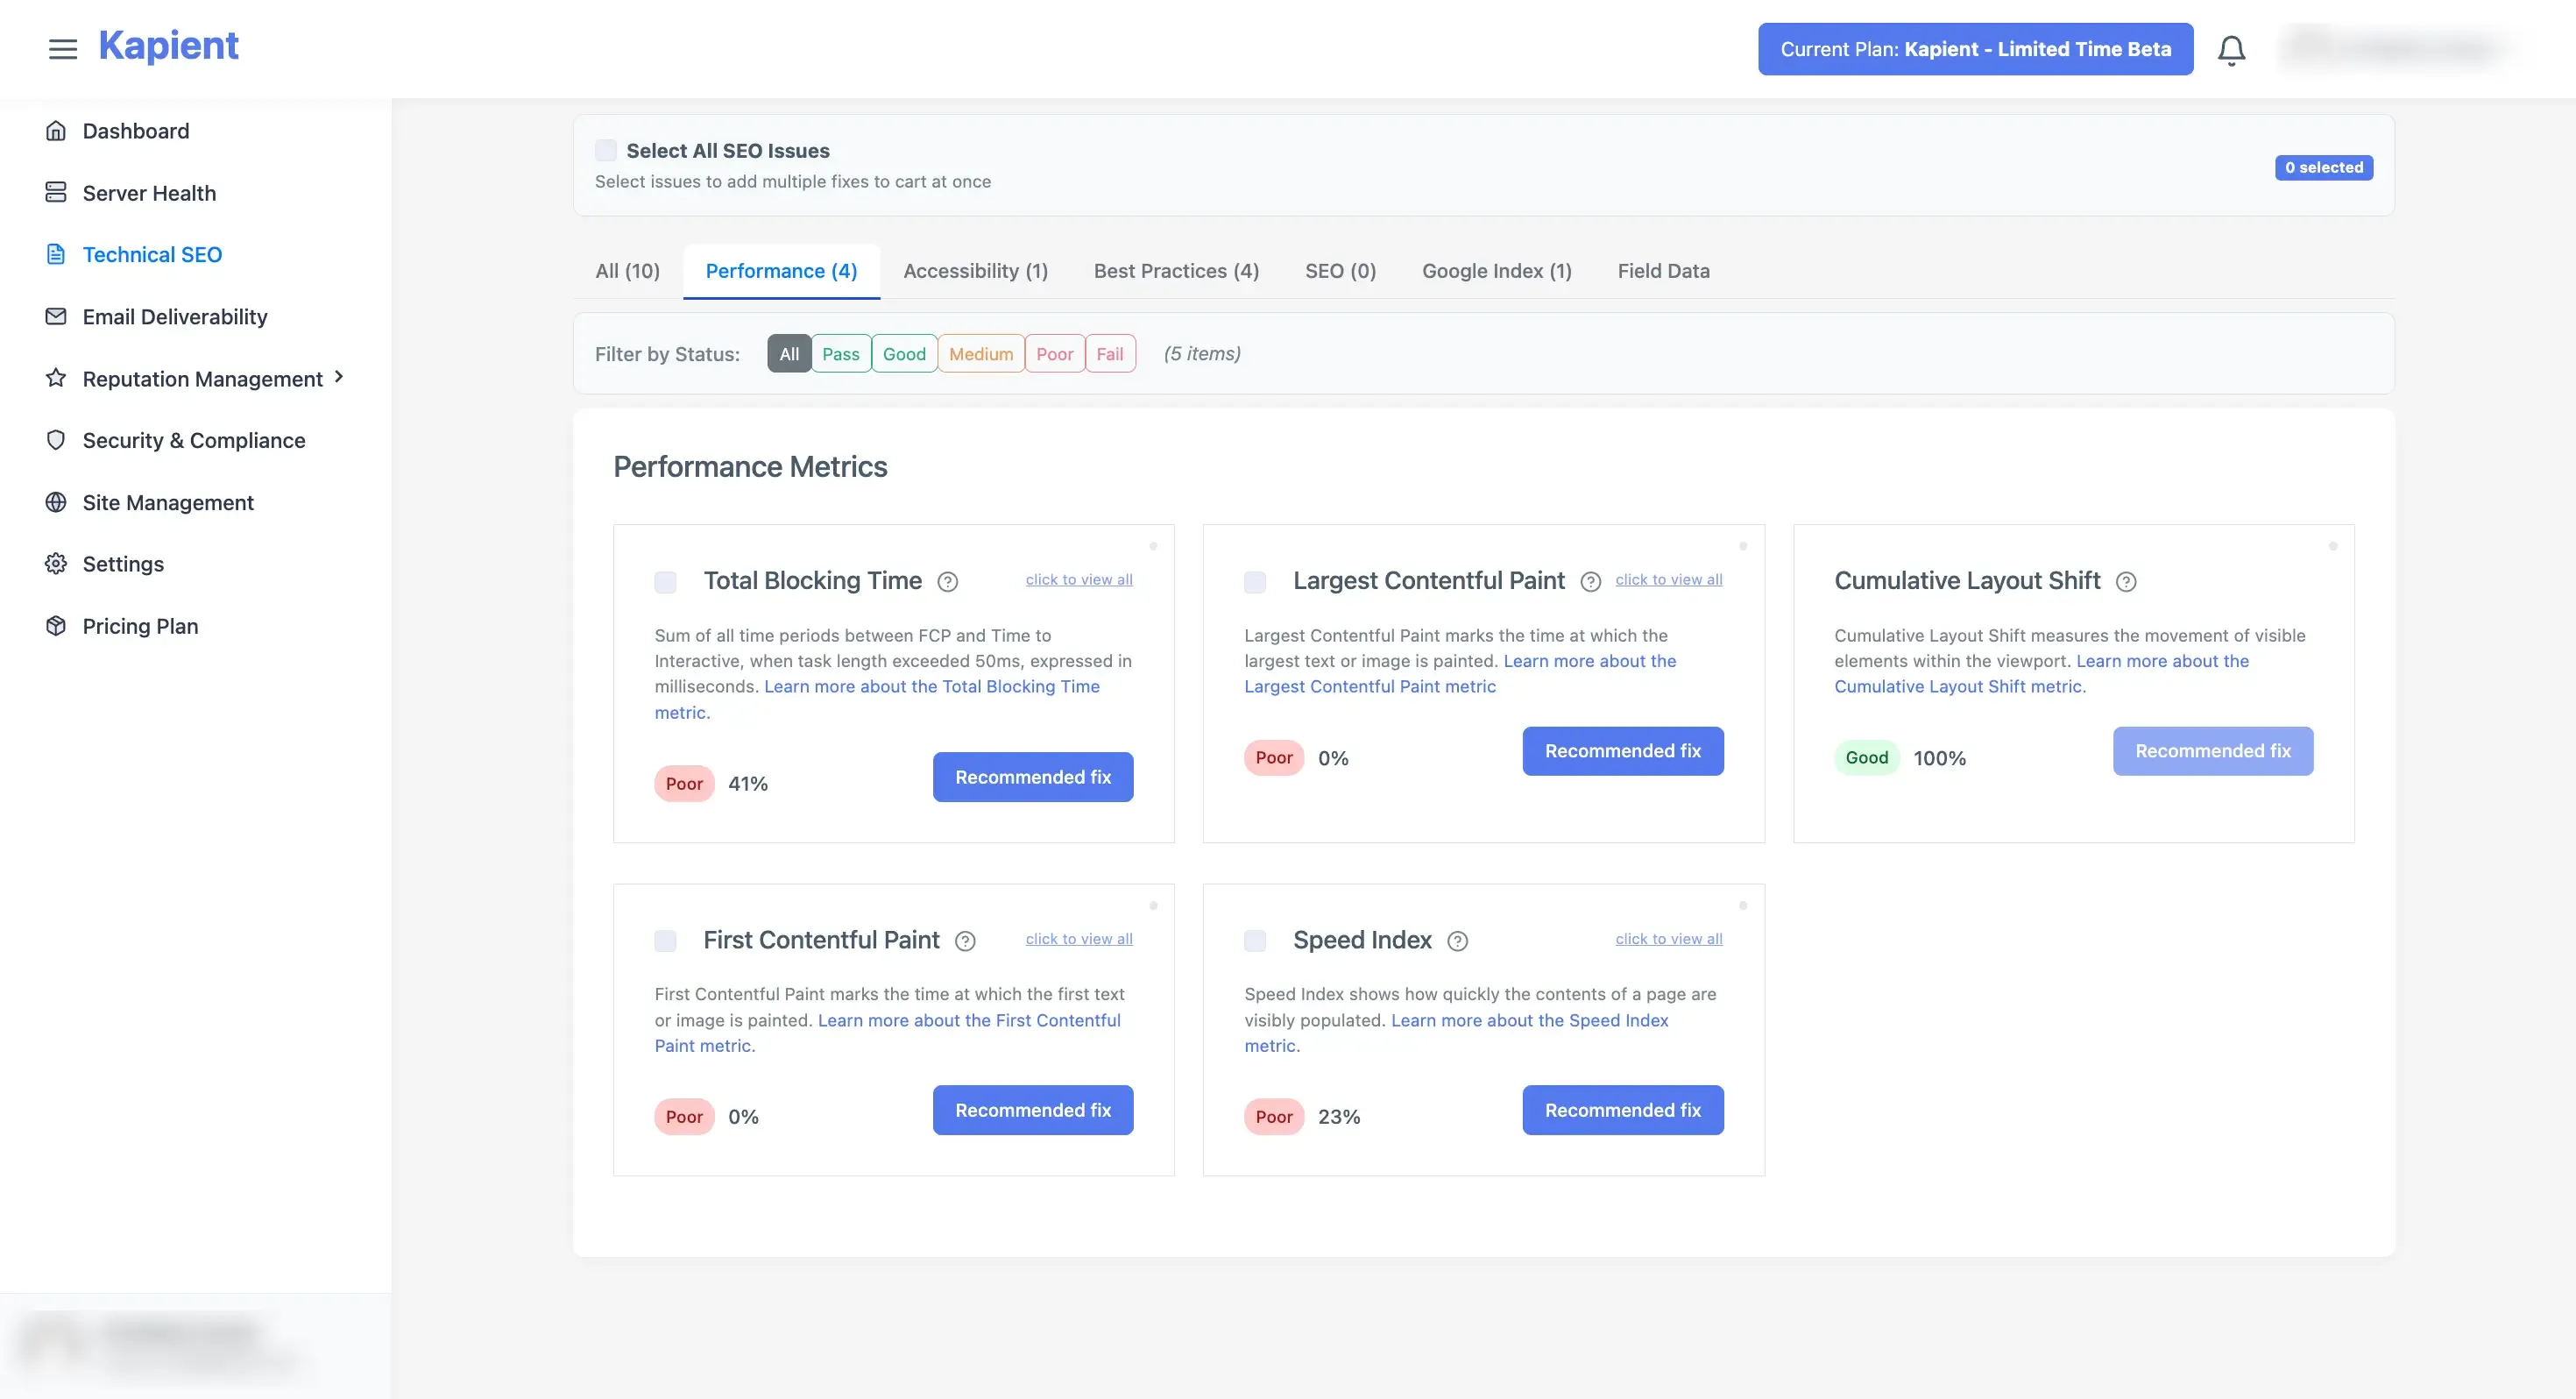Open Learn more about Total Blocking Time link
Image resolution: width=2576 pixels, height=1399 pixels.
931,686
